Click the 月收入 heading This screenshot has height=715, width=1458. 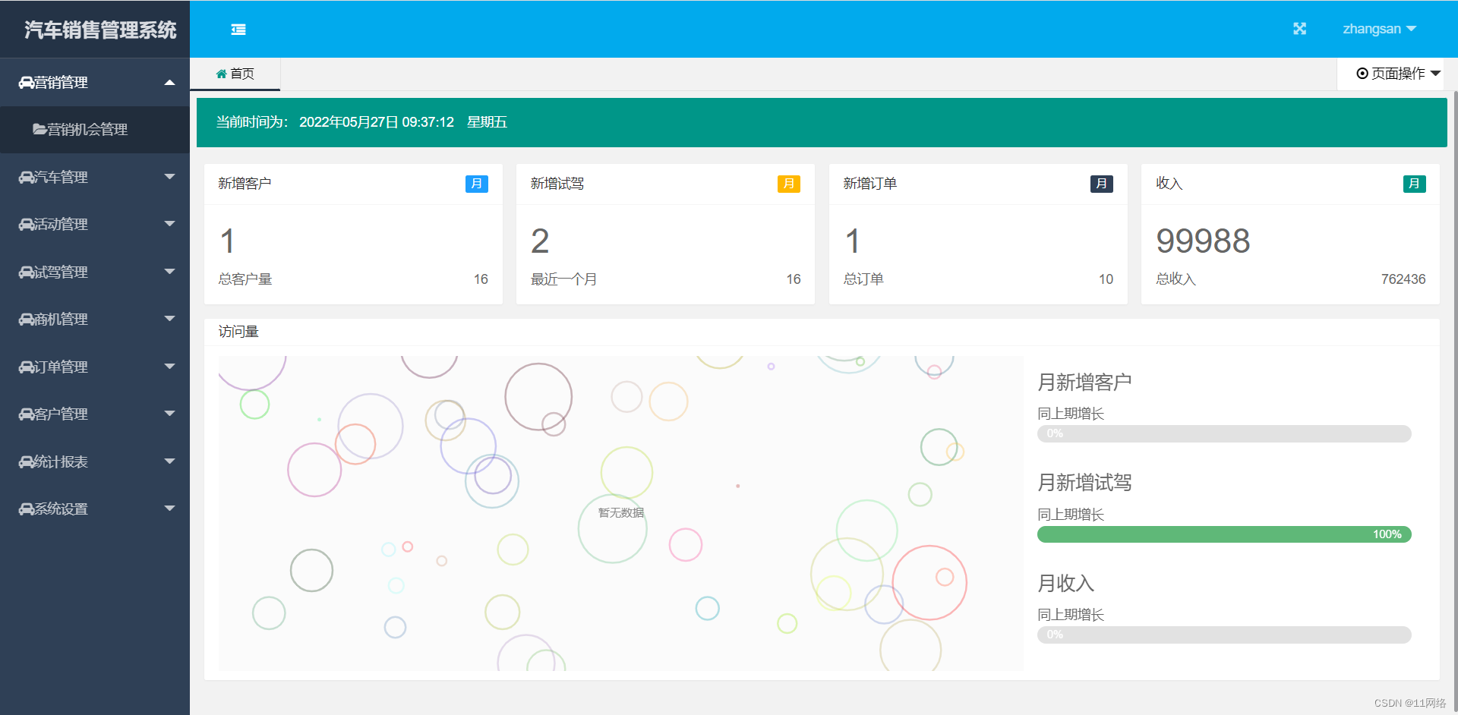click(1066, 584)
